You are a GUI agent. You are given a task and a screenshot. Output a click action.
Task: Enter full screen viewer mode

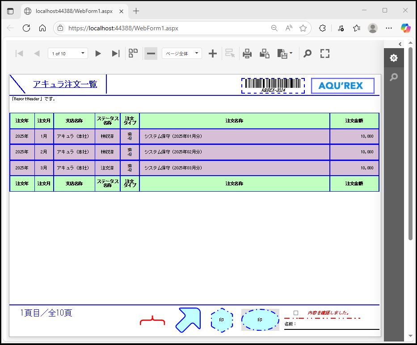coord(325,53)
